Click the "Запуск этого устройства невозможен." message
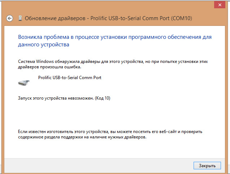The width and height of the screenshot is (230, 174). (56, 98)
